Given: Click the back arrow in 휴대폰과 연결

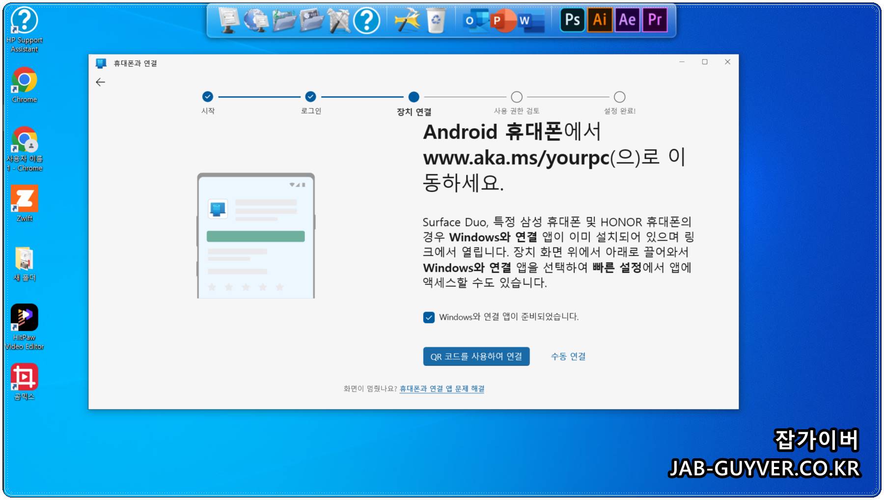Looking at the screenshot, I should coord(100,82).
